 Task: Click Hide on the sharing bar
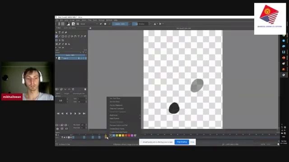point(192,142)
